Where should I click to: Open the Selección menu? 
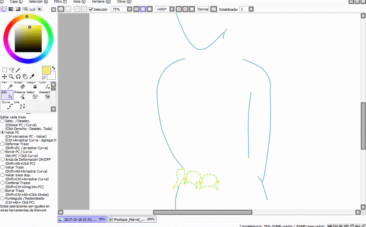click(38, 2)
